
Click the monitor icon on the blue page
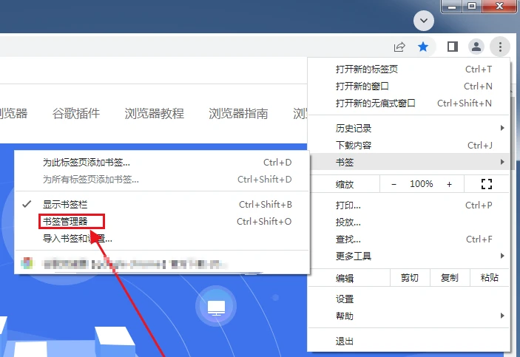pyautogui.click(x=216, y=307)
